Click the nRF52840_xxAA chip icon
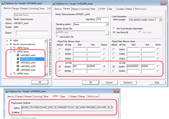The width and height of the screenshot is (169, 119). pos(18,70)
